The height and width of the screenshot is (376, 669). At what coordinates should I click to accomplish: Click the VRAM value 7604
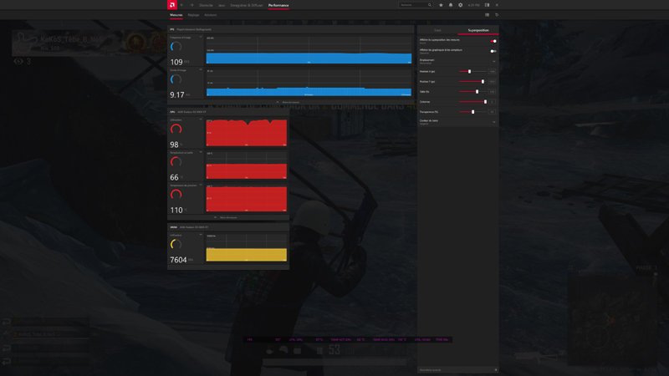coord(178,260)
